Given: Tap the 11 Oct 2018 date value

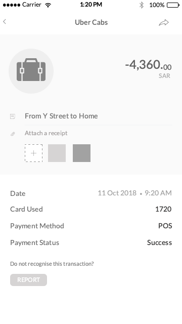Looking at the screenshot, I should click(117, 193).
